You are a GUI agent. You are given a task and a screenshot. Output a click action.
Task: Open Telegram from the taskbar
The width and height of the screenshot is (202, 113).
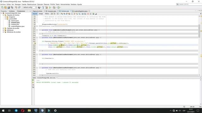click(16, 110)
